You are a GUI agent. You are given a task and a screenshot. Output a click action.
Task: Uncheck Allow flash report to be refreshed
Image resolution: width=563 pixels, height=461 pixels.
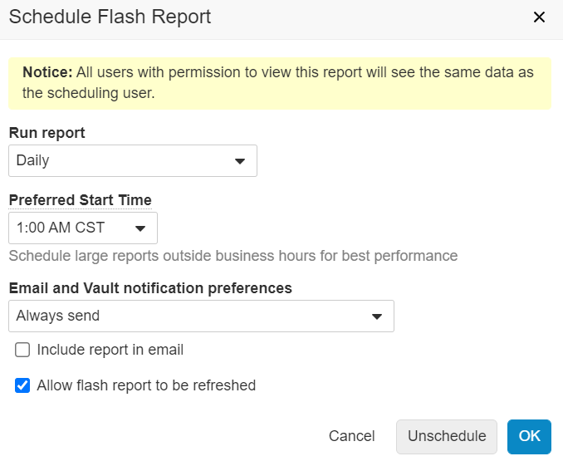(23, 385)
